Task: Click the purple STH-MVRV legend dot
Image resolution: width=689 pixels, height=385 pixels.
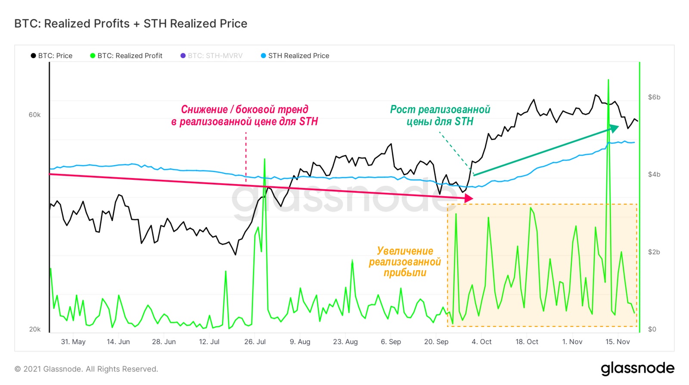Action: pyautogui.click(x=183, y=56)
